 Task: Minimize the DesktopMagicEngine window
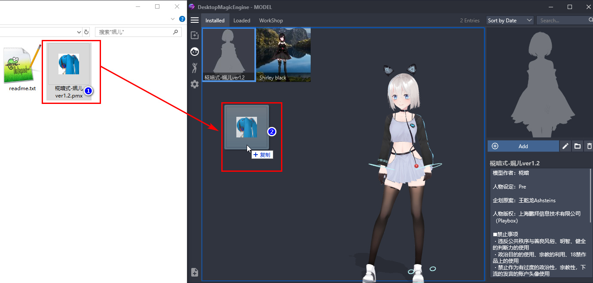[550, 7]
